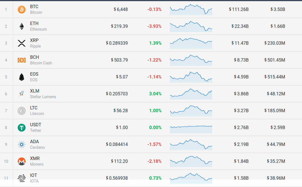The height and width of the screenshot is (187, 302).
Task: Click the IOTA dotted logo icon
Action: (x=22, y=178)
